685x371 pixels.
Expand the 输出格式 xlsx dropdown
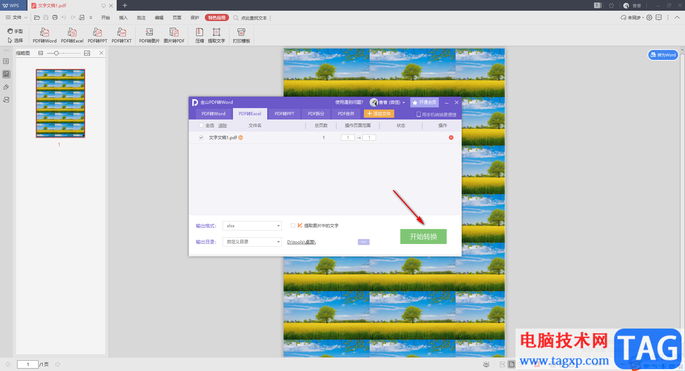(252, 226)
